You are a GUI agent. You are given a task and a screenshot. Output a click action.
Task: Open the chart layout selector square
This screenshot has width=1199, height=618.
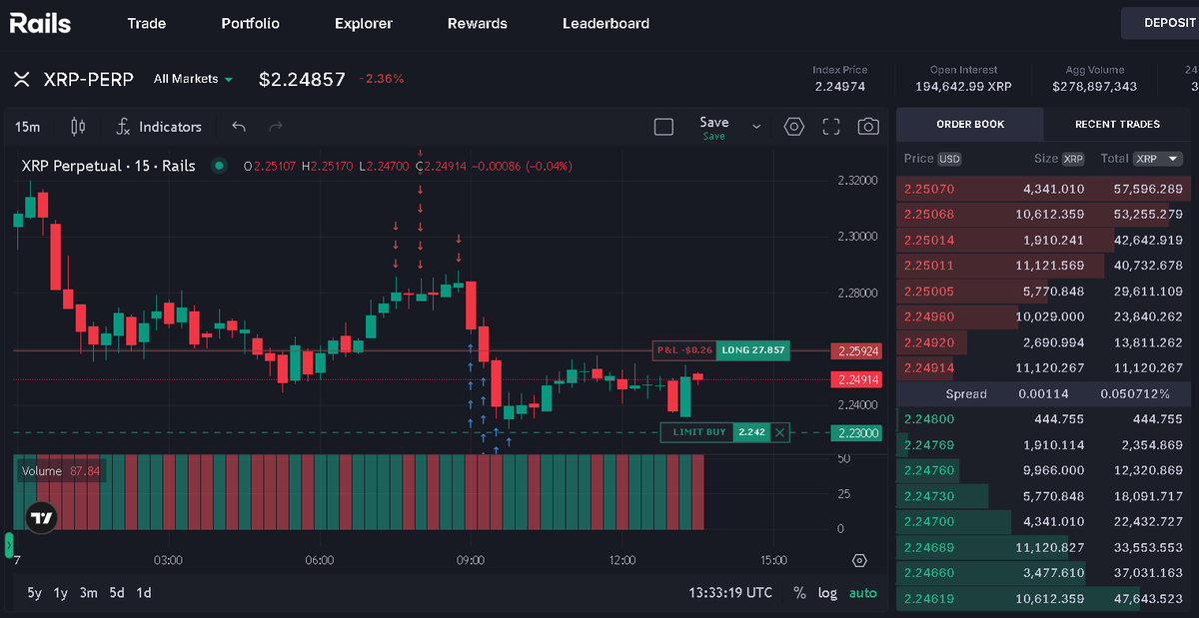click(x=663, y=127)
